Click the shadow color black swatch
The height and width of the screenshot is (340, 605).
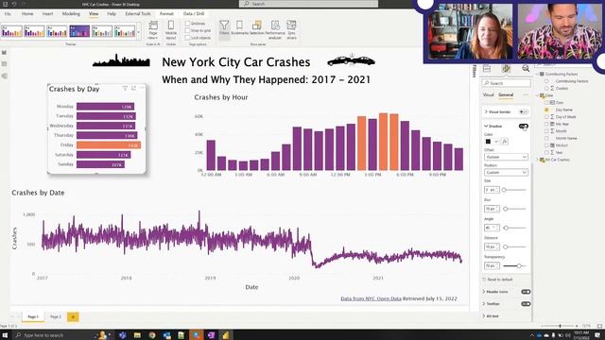(x=488, y=142)
